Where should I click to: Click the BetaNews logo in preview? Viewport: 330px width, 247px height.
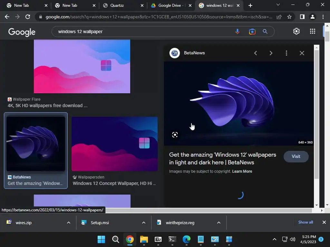click(175, 53)
